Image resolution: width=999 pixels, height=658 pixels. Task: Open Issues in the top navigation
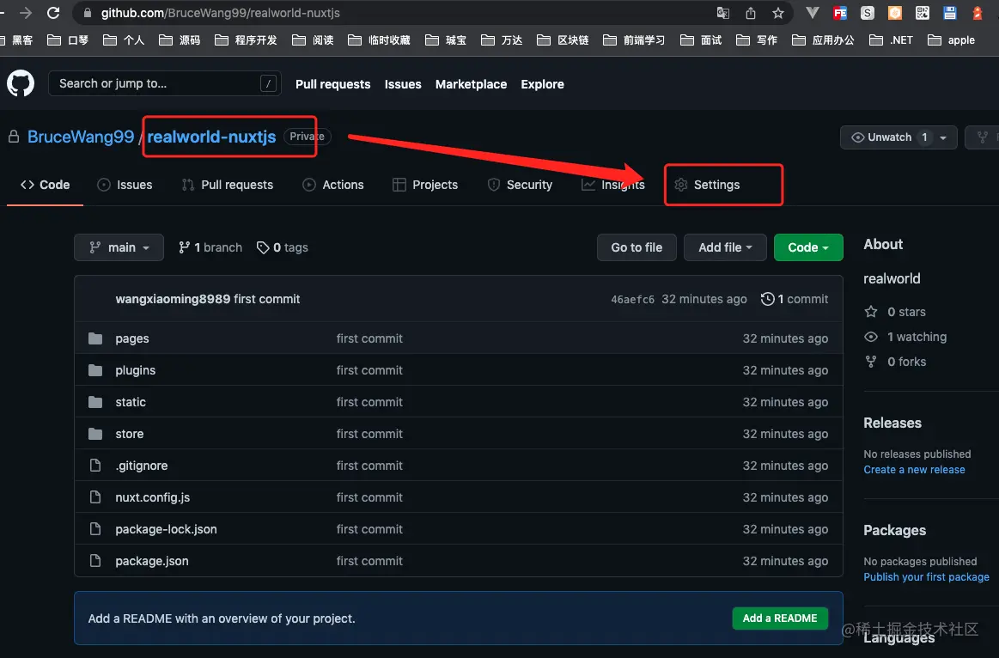403,84
